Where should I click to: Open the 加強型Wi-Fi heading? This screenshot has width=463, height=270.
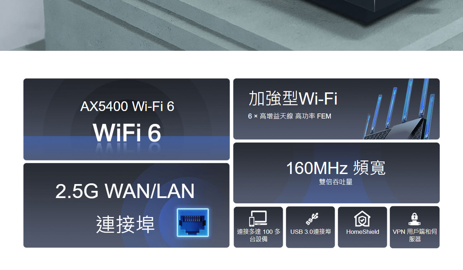click(x=293, y=98)
